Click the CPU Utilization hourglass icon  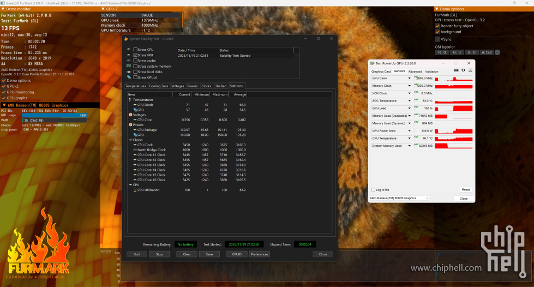pyautogui.click(x=134, y=190)
